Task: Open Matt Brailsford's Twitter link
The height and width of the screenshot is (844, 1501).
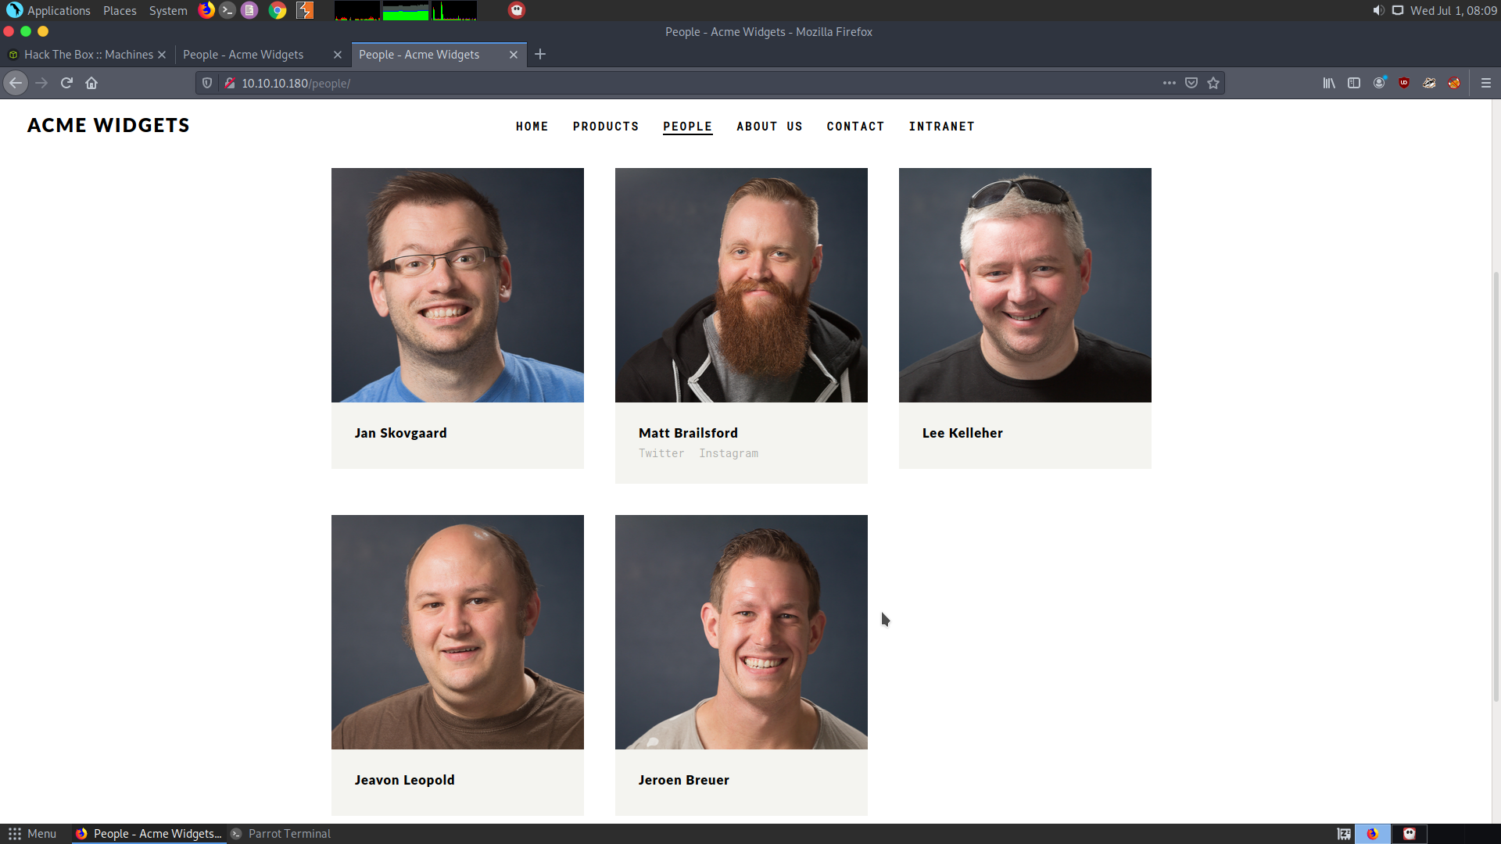Action: click(x=661, y=453)
